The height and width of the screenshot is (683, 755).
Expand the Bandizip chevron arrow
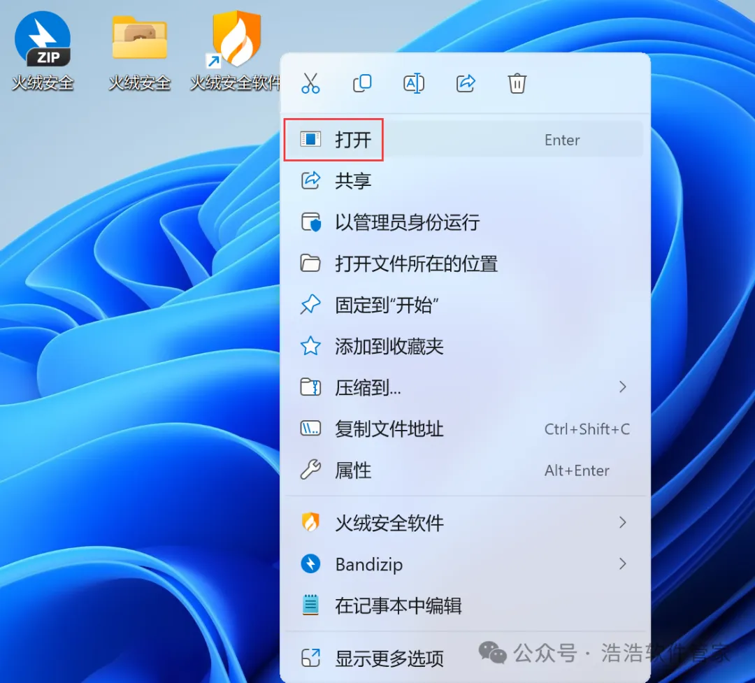623,564
